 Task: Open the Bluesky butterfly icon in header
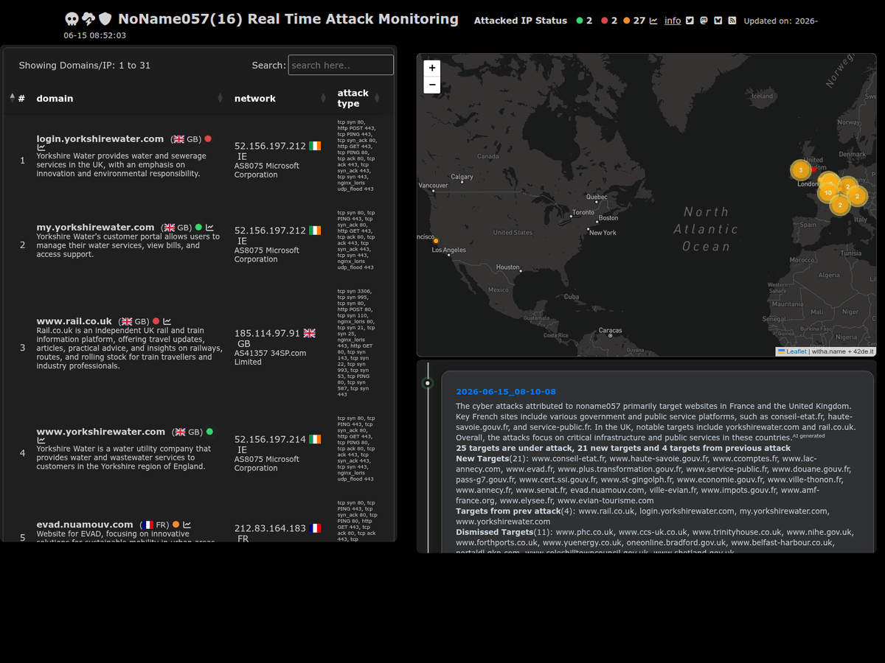pos(718,21)
